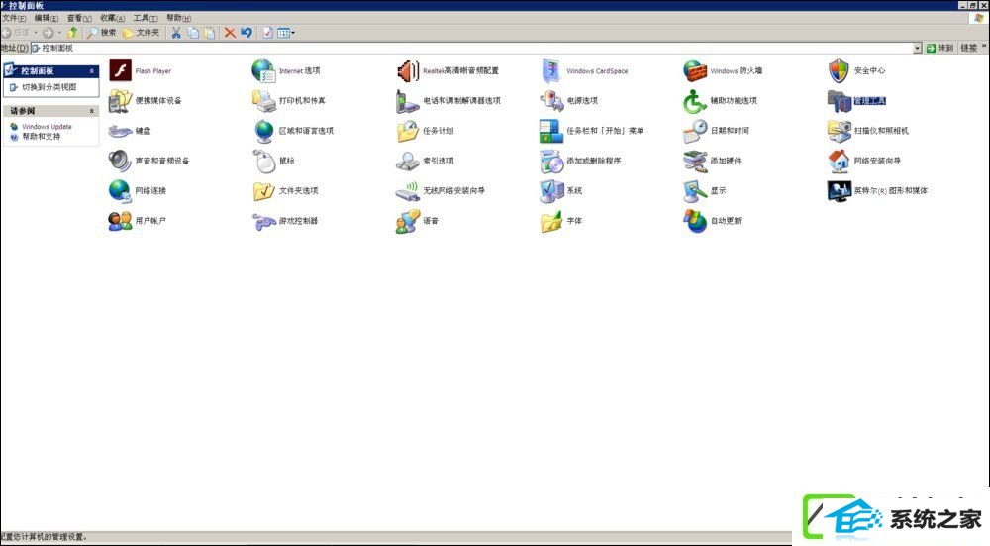990x546 pixels.
Task: Open 英特尔(R) 图形和媒体 icon
Action: (x=840, y=190)
